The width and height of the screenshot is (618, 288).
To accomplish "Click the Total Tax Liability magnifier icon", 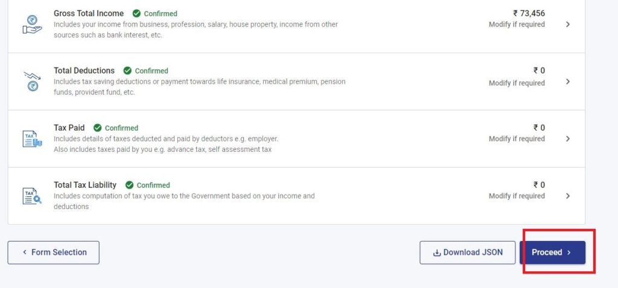I will pos(32,196).
